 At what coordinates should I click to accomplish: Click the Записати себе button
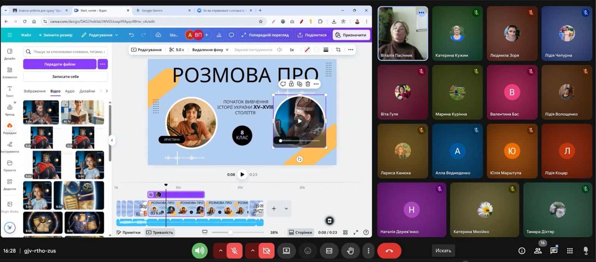click(x=66, y=76)
